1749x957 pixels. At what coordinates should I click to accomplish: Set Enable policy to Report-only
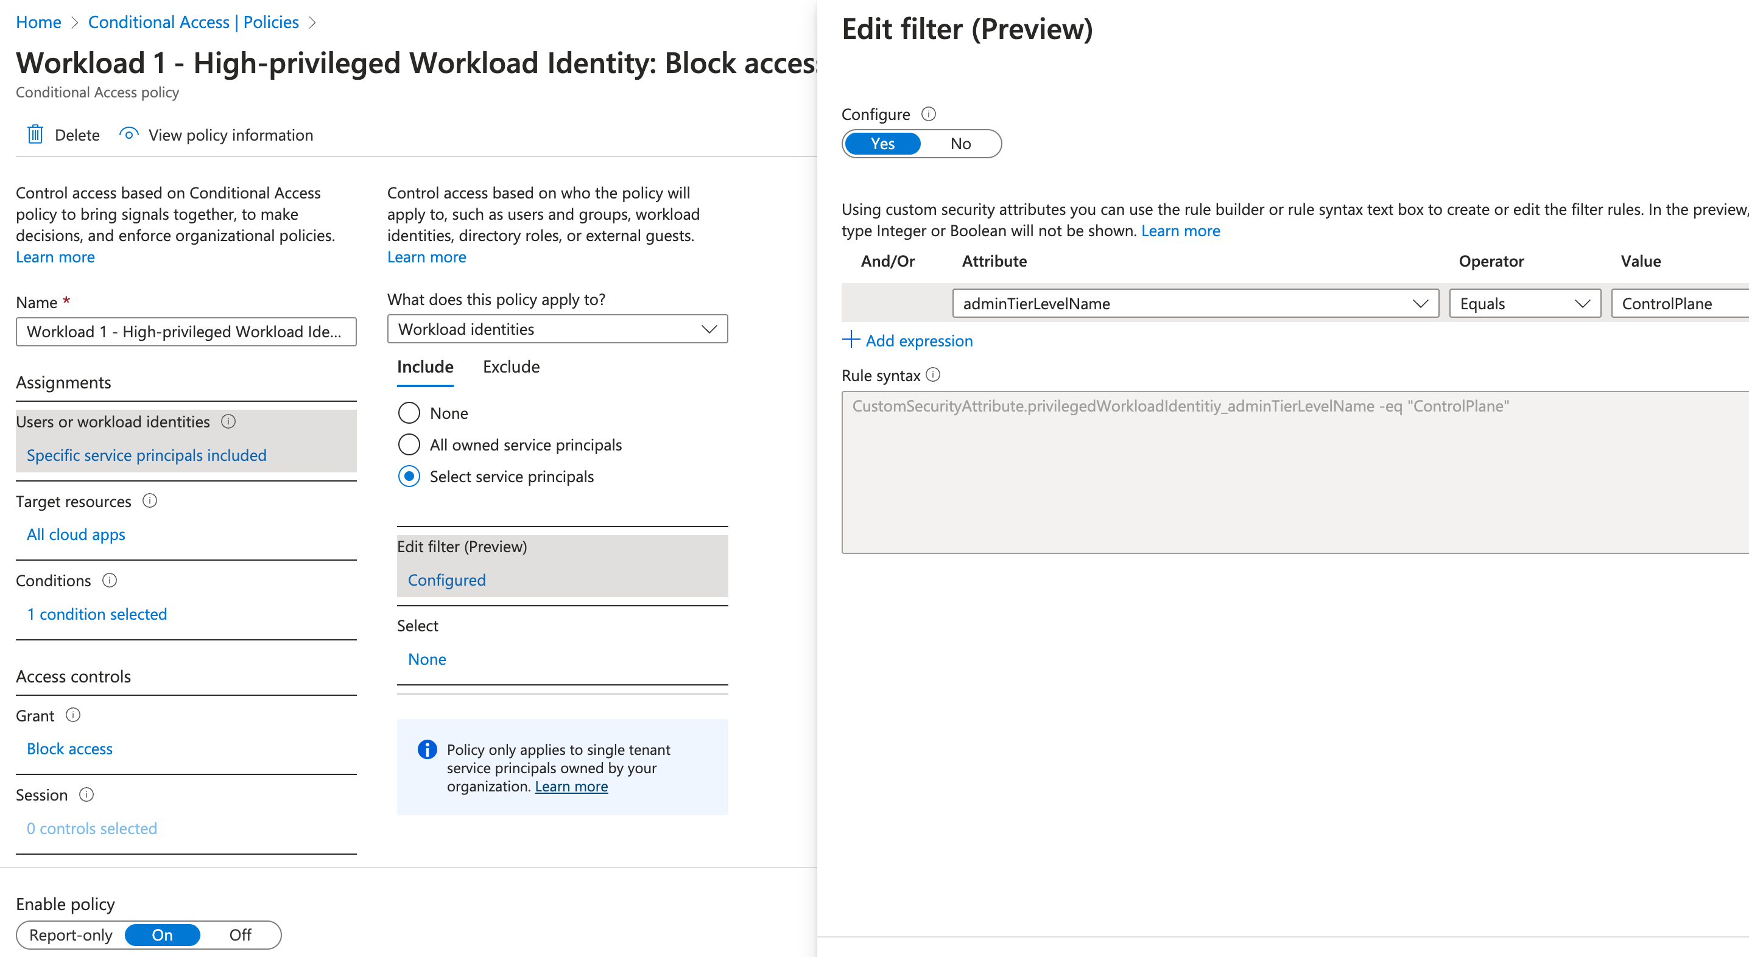(x=71, y=934)
